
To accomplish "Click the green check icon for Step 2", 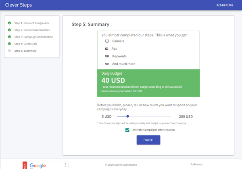I will pos(9,30).
